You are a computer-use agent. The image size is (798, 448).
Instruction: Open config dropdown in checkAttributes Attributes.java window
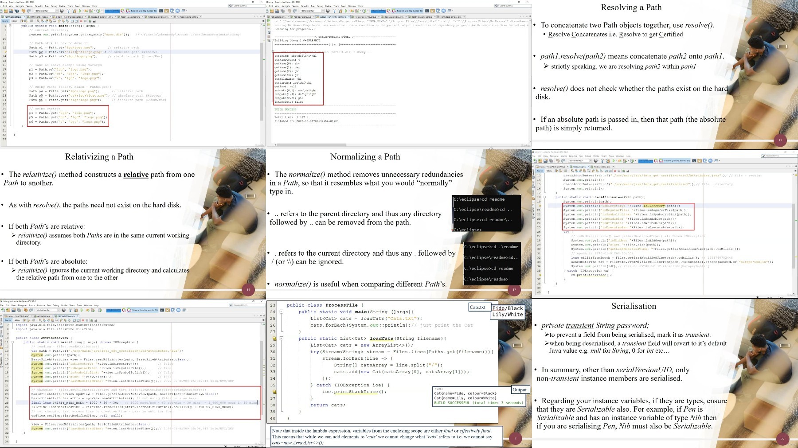[x=580, y=161]
